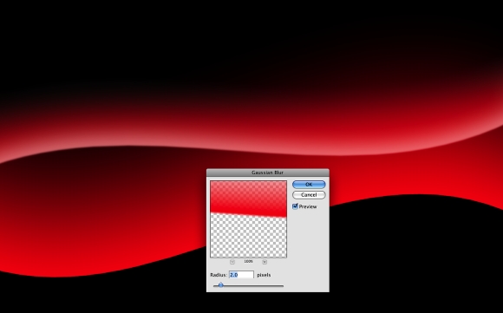The width and height of the screenshot is (503, 313).
Task: Click inside the Radius value field
Action: 241,275
